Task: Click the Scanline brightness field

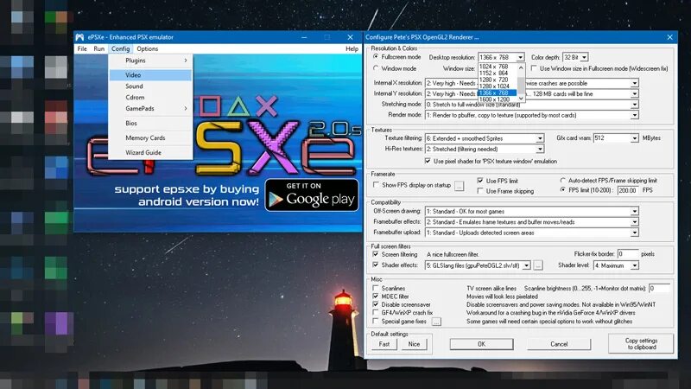Action: tap(659, 288)
